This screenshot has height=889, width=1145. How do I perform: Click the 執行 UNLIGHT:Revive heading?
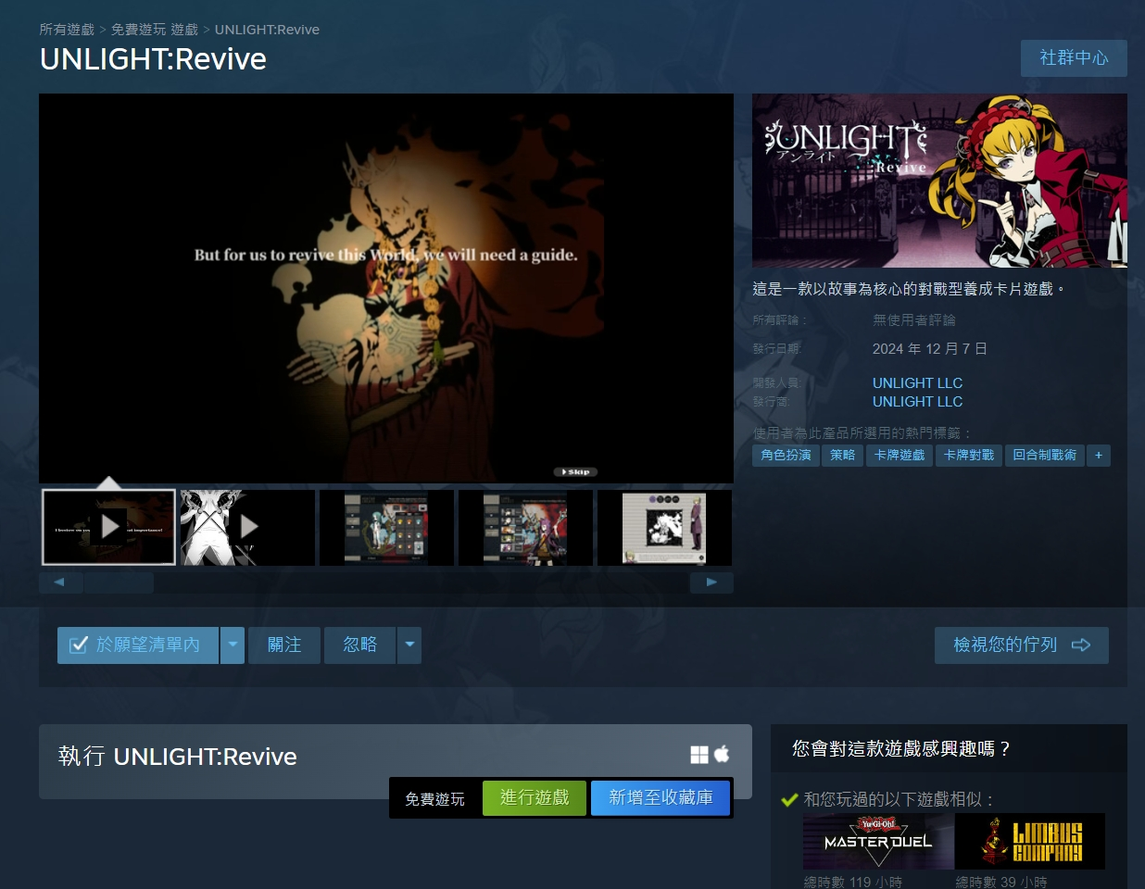178,757
